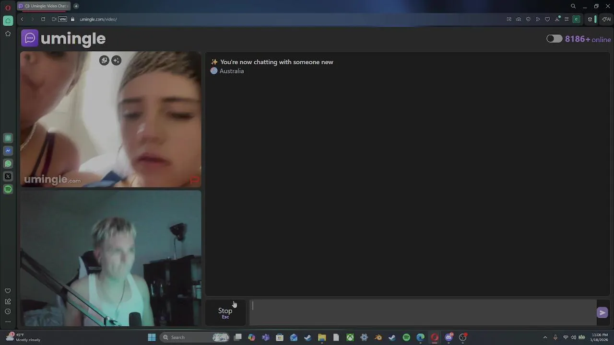Screen dimensions: 614x345
Task: Click the search tabs magnifier icon
Action: click(573, 6)
